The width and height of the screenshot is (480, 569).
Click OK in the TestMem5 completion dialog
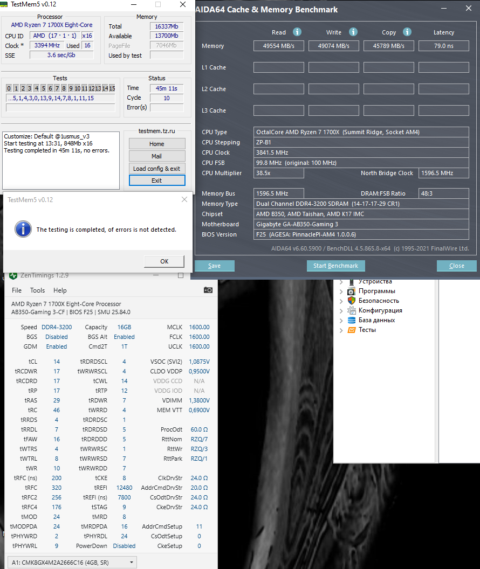(164, 261)
